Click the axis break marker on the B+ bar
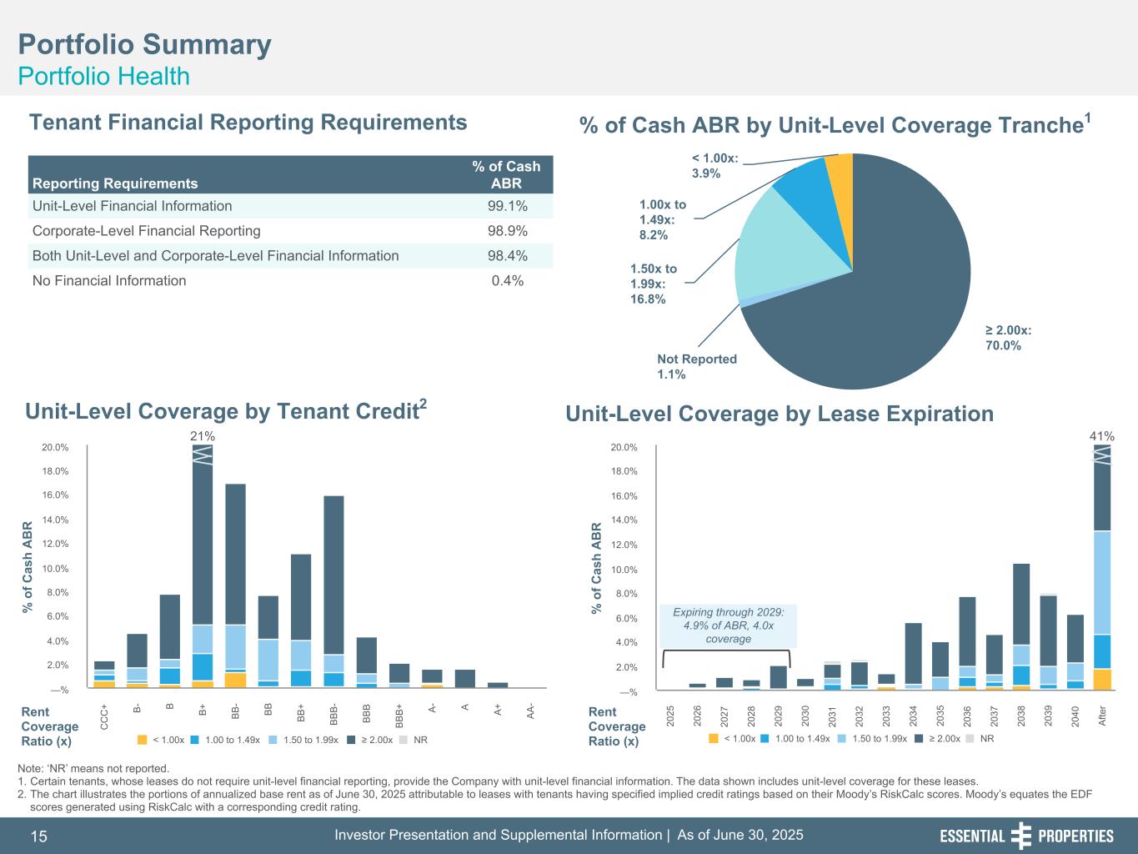 (x=203, y=455)
